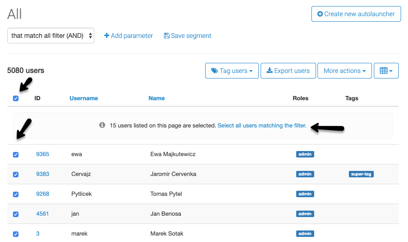Click the admin badge for Tomas Pytel
Image resolution: width=408 pixels, height=242 pixels.
[305, 194]
